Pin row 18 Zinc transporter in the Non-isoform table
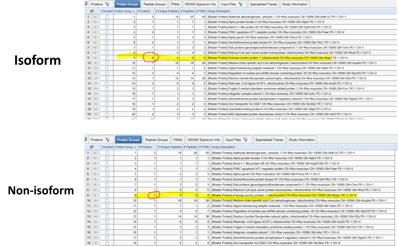Image resolution: width=398 pixels, height=246 pixels. [96, 243]
